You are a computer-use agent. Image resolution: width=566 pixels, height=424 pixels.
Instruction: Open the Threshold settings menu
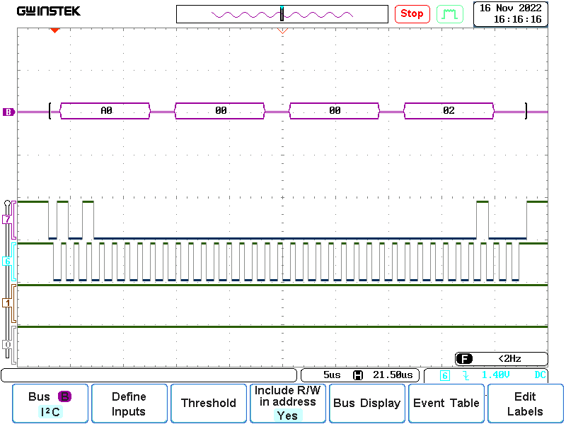pyautogui.click(x=208, y=404)
